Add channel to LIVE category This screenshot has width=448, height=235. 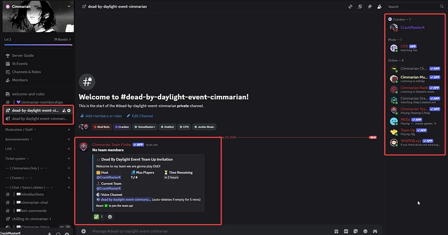[69, 149]
